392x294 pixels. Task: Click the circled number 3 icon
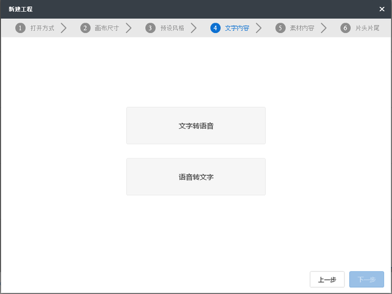pyautogui.click(x=150, y=28)
